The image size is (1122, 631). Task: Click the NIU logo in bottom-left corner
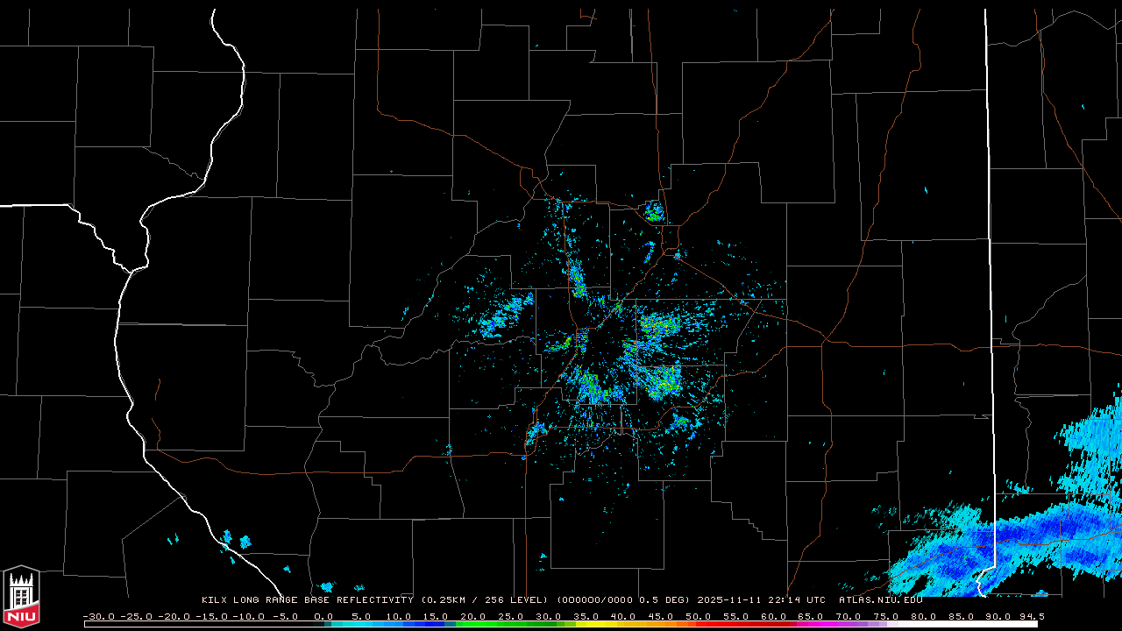coord(21,596)
